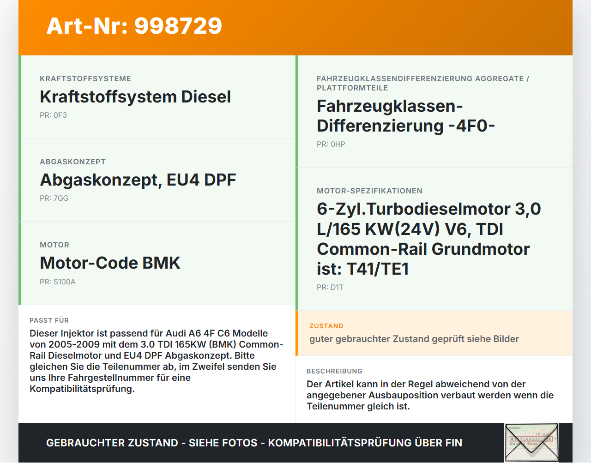Click the highlighted Zustand notice panel
The width and height of the screenshot is (591, 463).
click(x=434, y=333)
